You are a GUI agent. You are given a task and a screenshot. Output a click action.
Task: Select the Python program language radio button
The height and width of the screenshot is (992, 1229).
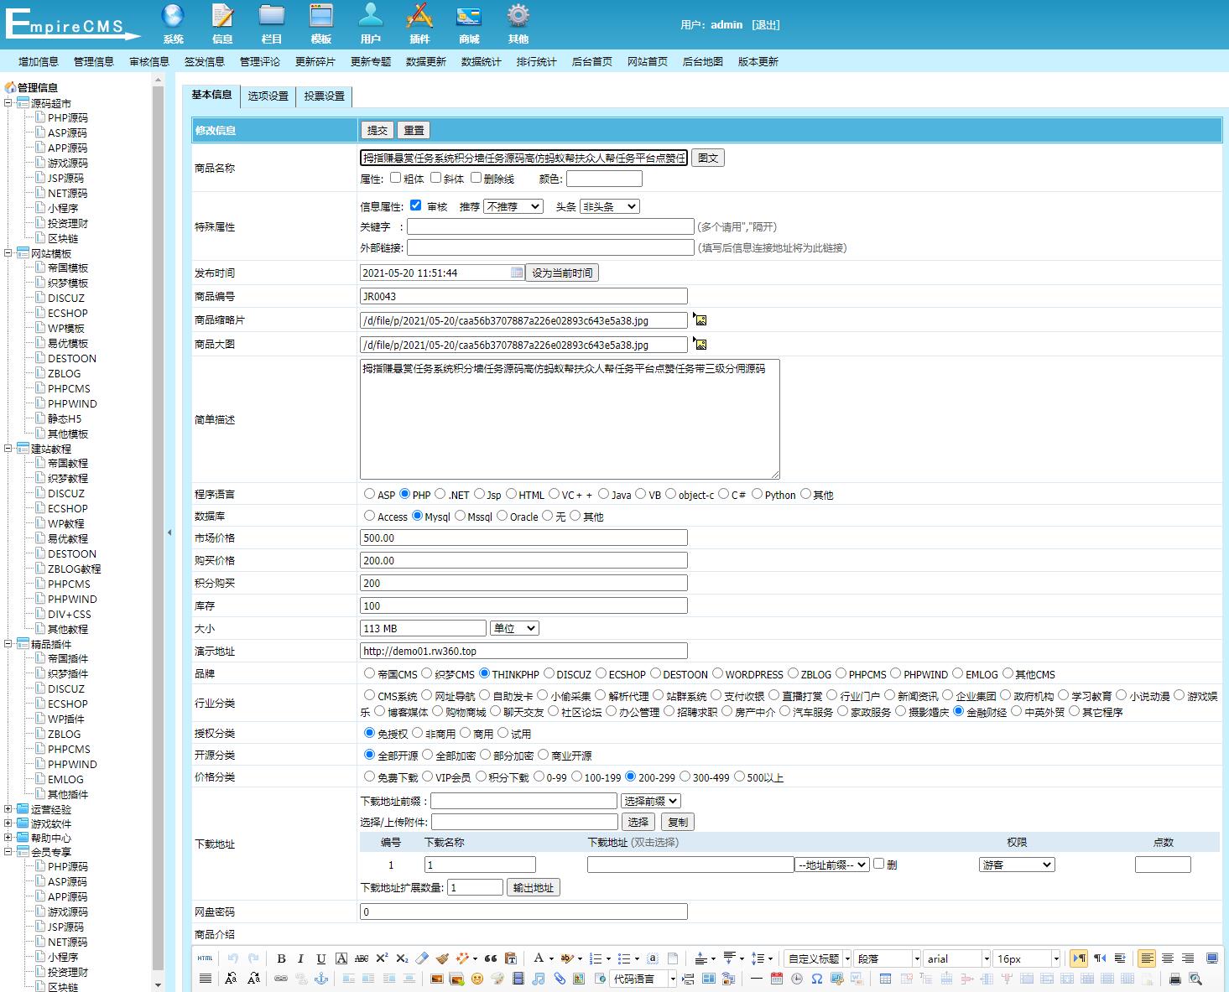click(757, 494)
